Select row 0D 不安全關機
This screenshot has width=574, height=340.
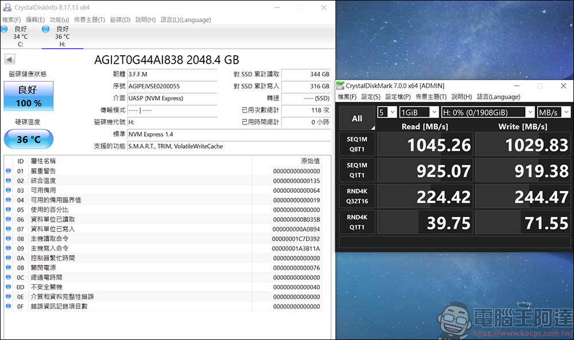tap(163, 287)
